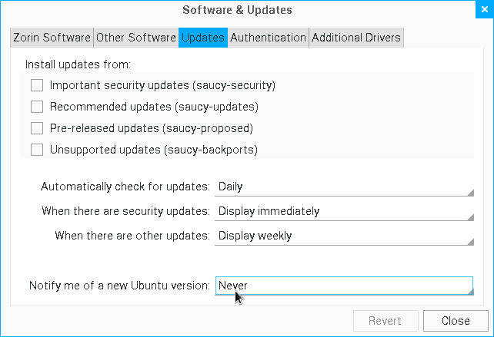Click the arrow corner of Display weekly combo
The height and width of the screenshot is (337, 494).
point(471,242)
